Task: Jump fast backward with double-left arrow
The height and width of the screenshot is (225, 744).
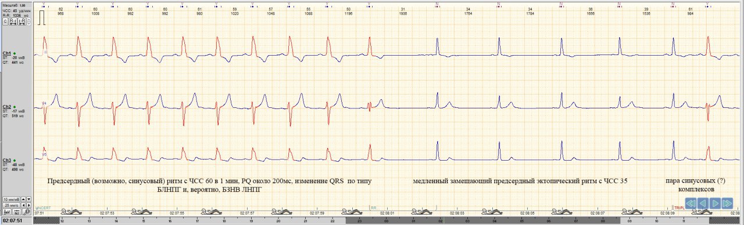Action: coord(691,203)
